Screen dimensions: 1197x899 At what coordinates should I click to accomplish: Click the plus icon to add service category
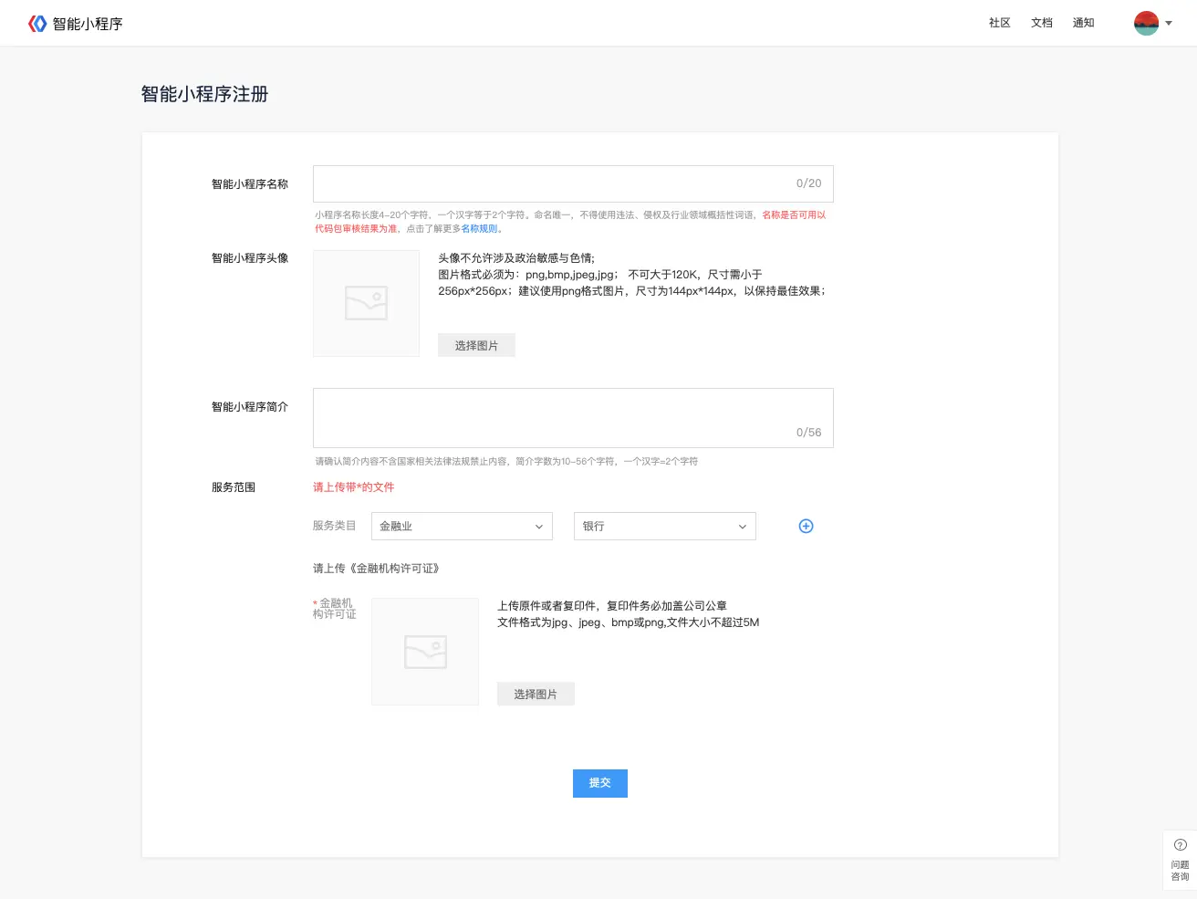click(806, 526)
